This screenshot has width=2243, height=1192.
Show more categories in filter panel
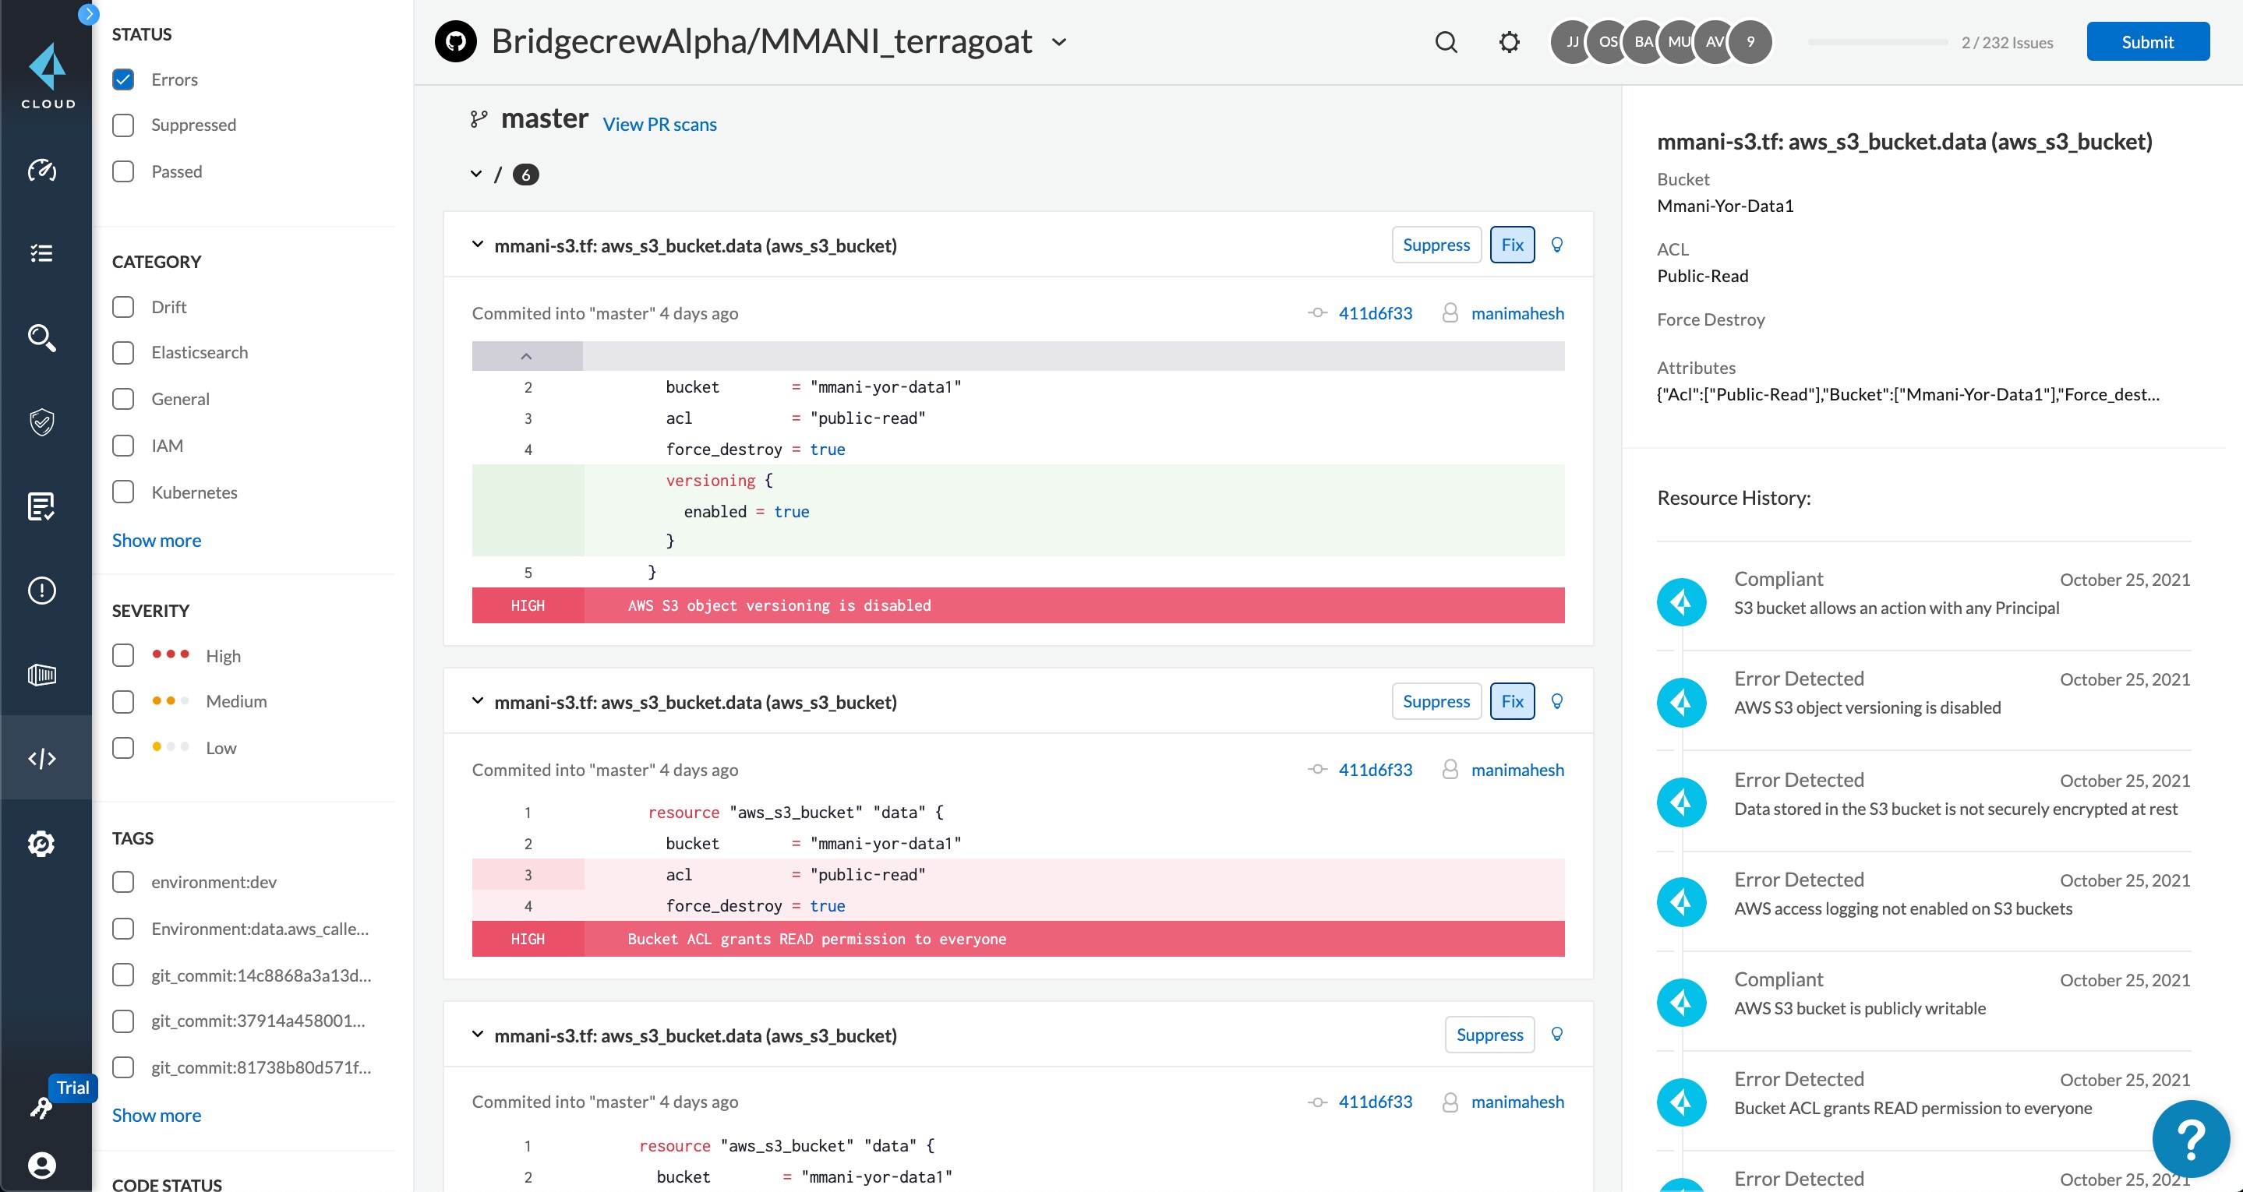point(157,540)
